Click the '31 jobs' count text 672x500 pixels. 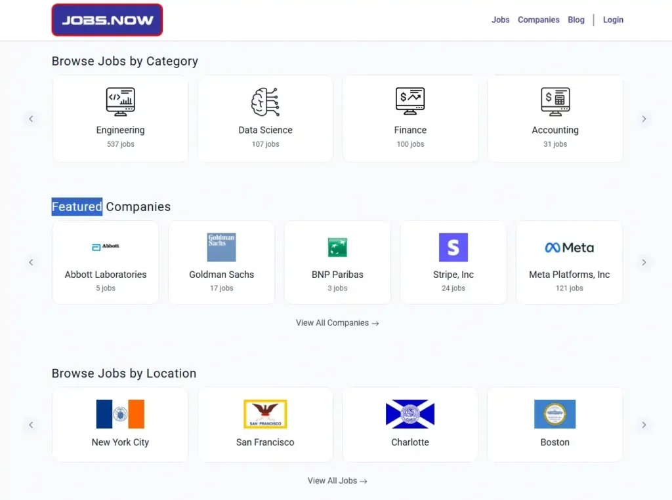(555, 144)
